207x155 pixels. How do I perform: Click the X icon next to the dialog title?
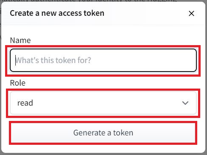click(x=191, y=14)
